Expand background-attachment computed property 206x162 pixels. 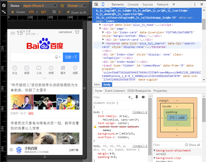155,150
